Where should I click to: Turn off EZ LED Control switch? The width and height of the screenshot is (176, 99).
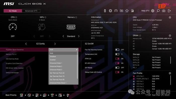click(117, 63)
